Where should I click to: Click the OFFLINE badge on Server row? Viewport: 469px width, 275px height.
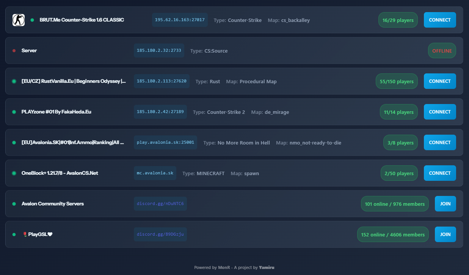(x=442, y=51)
